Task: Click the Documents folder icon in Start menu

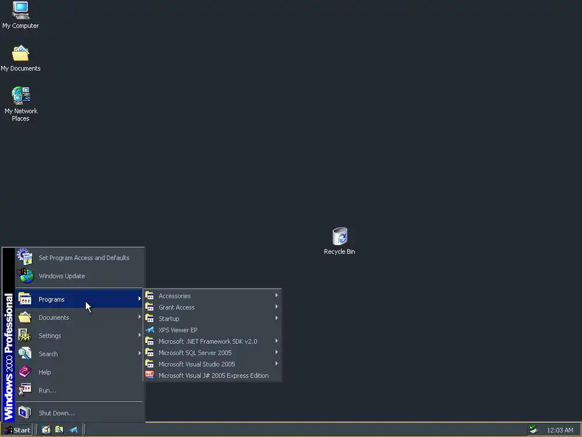Action: pyautogui.click(x=25, y=317)
